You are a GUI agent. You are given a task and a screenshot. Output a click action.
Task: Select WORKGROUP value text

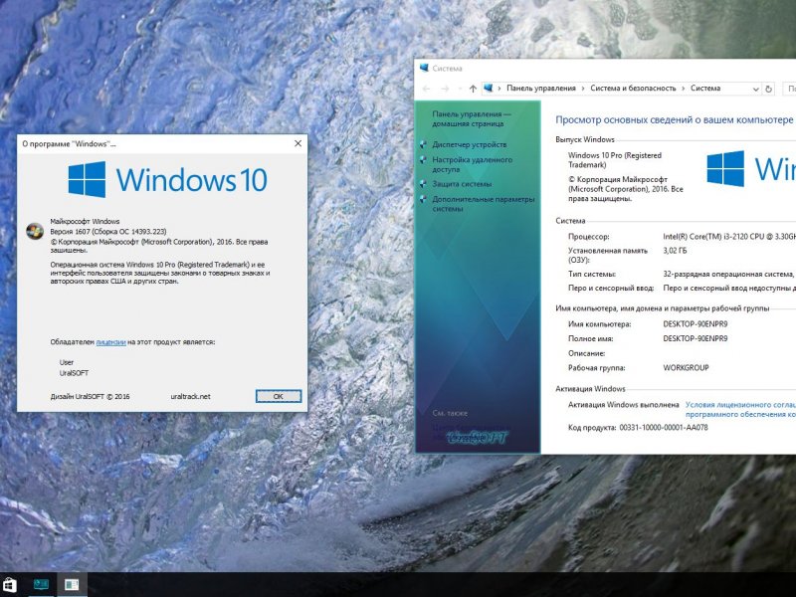[686, 367]
